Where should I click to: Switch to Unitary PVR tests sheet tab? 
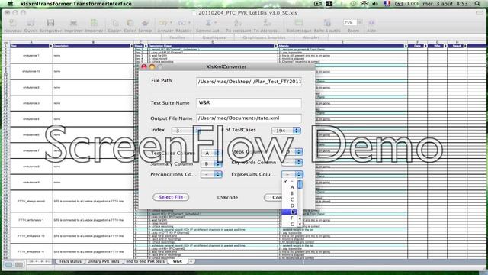(104, 261)
